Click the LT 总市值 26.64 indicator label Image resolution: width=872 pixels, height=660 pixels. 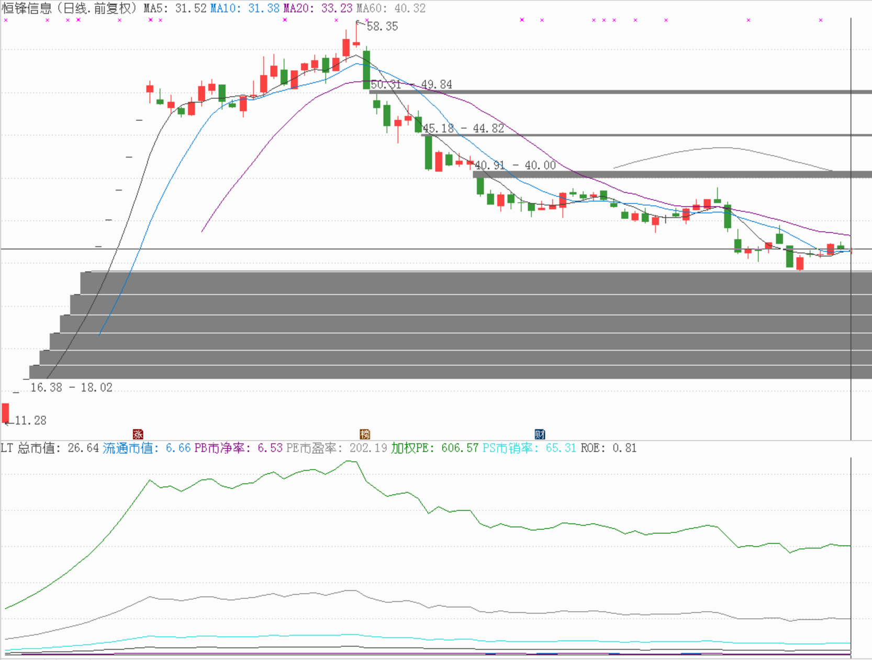point(50,448)
